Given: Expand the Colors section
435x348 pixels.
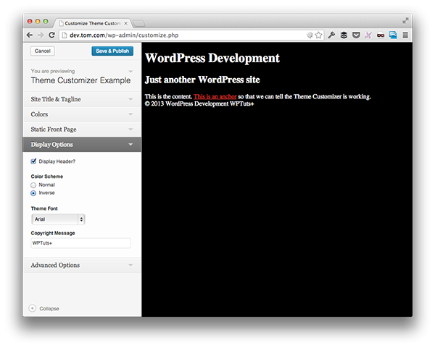Looking at the screenshot, I should click(x=82, y=114).
